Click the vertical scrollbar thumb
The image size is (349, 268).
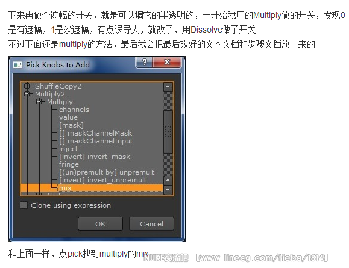coord(168,132)
